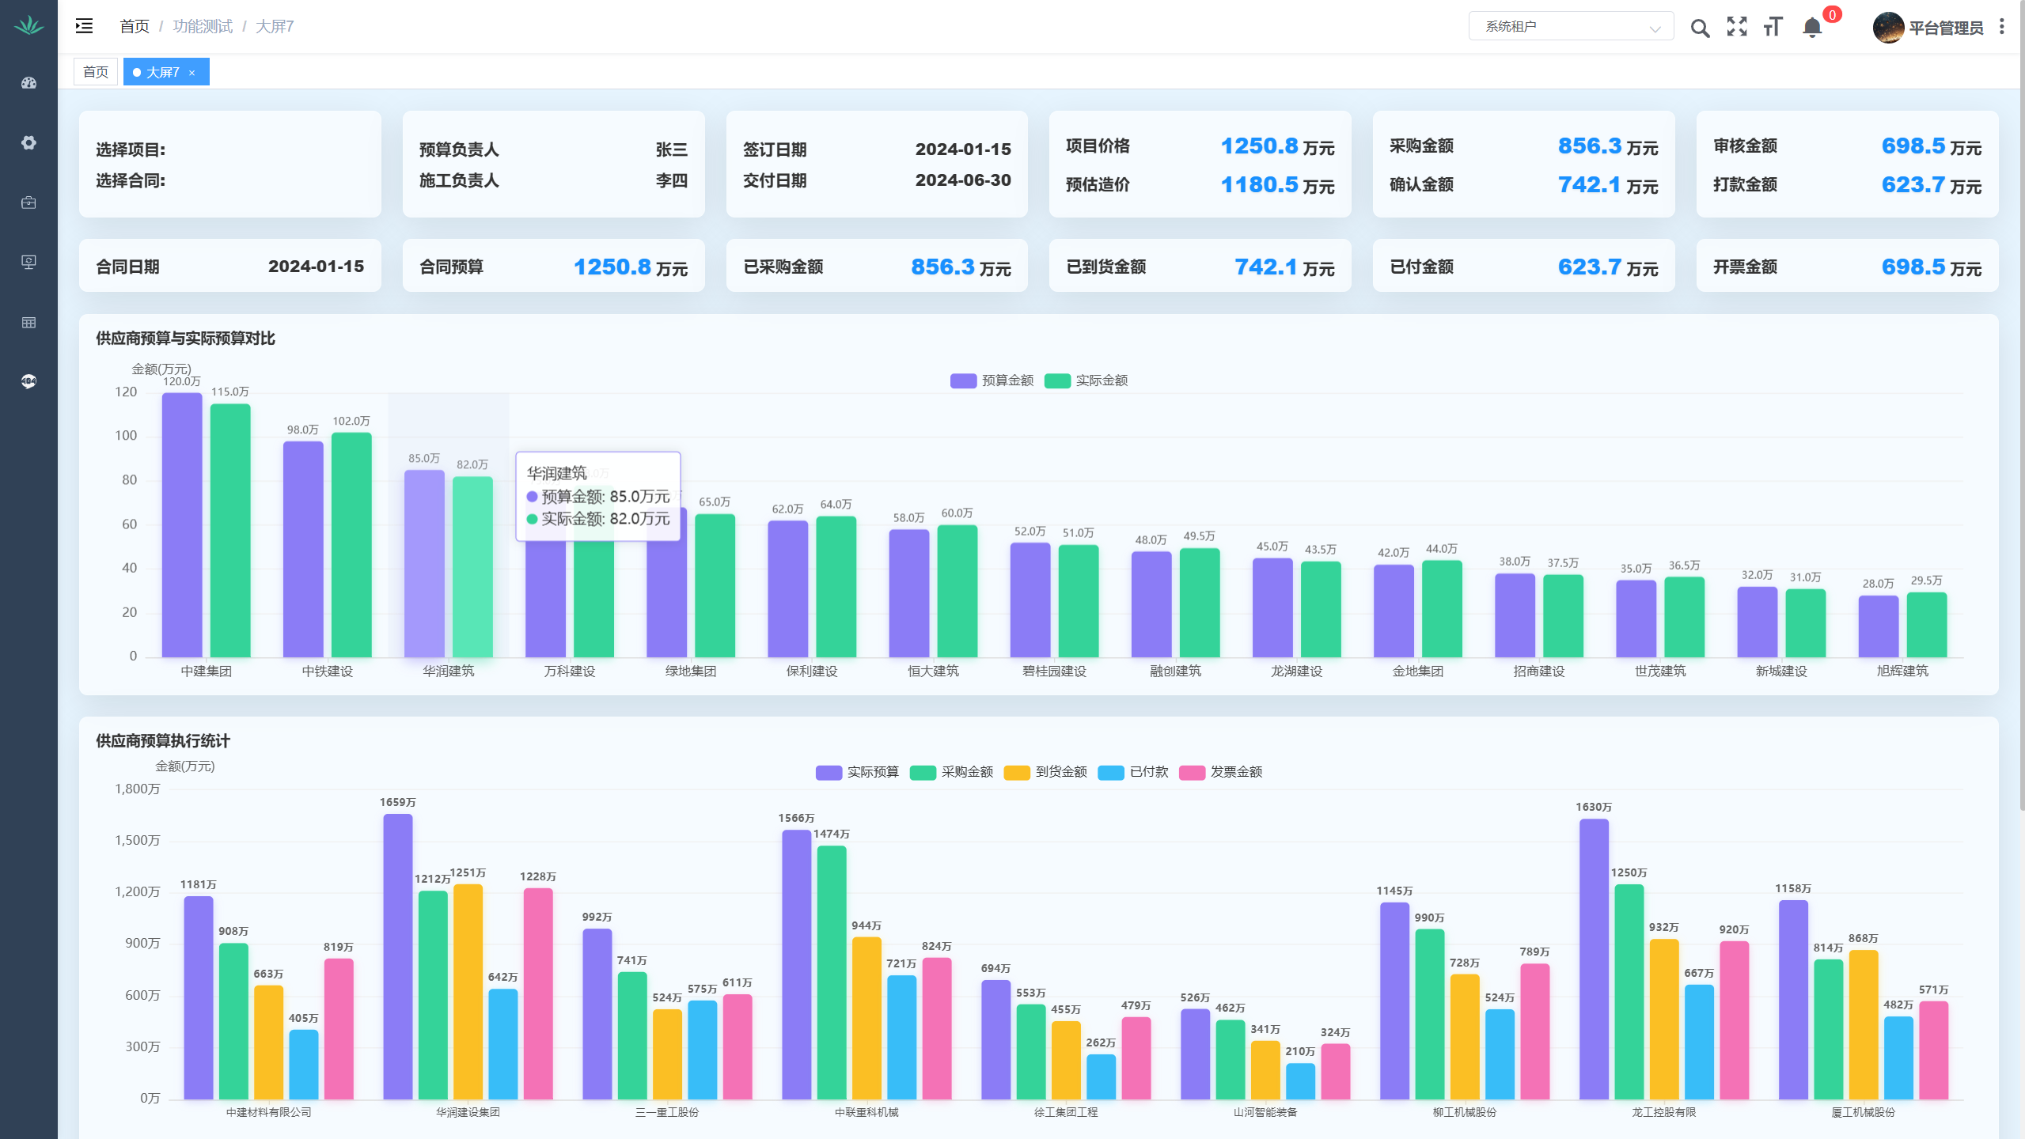This screenshot has height=1139, width=2025.
Task: Enter fullscreen mode with the expand icon
Action: (1737, 27)
